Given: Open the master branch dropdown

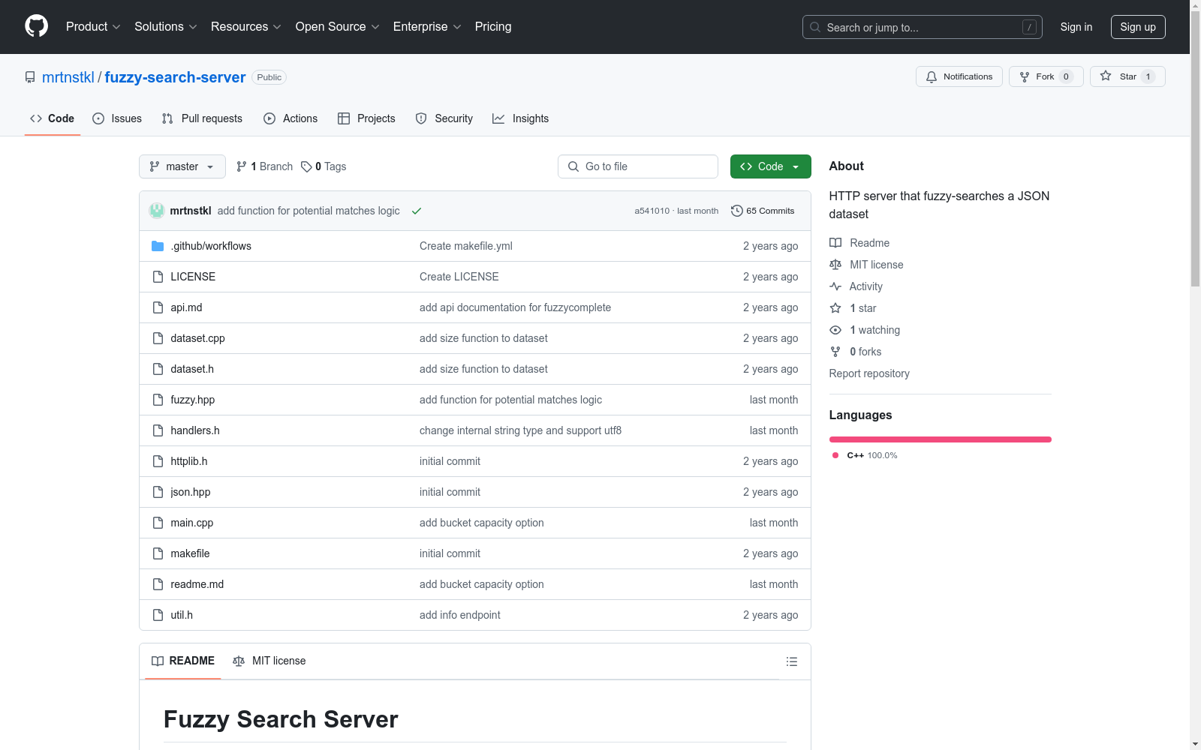Looking at the screenshot, I should [182, 166].
